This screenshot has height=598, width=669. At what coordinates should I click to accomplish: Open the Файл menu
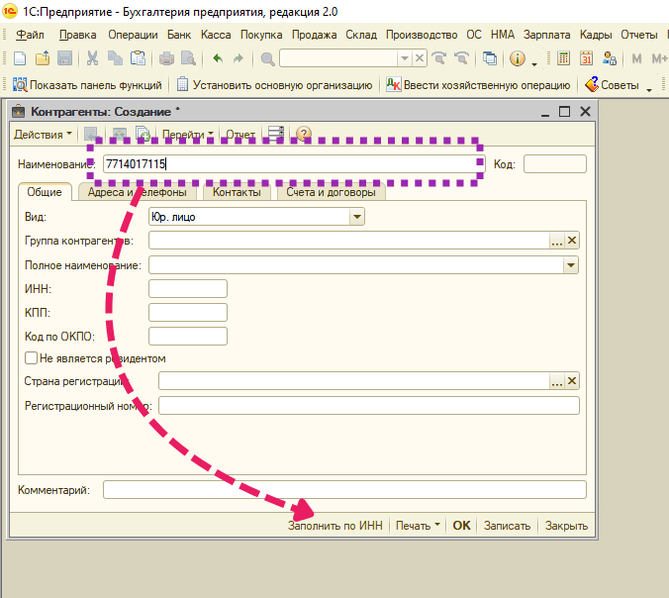tap(30, 35)
